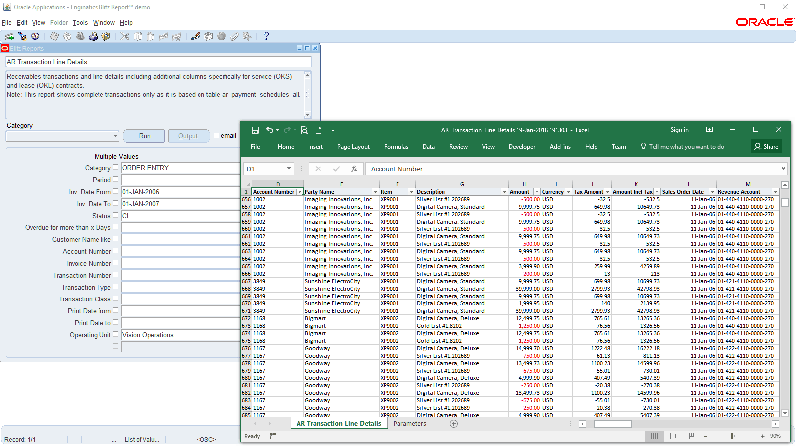Click the report name field AR Transaction Line Details
The image size is (796, 447).
(159, 62)
